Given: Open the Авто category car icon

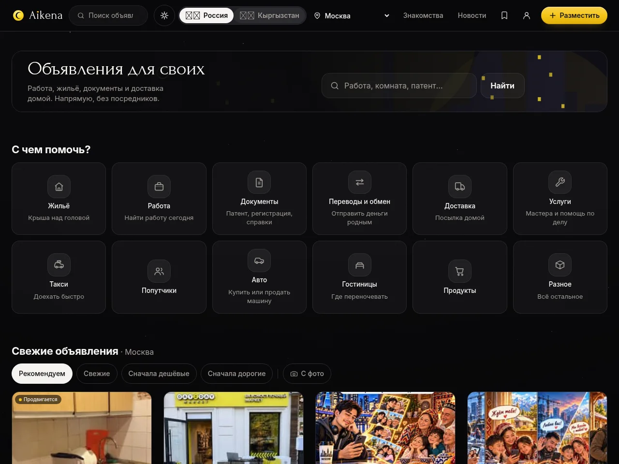Looking at the screenshot, I should pos(259,261).
